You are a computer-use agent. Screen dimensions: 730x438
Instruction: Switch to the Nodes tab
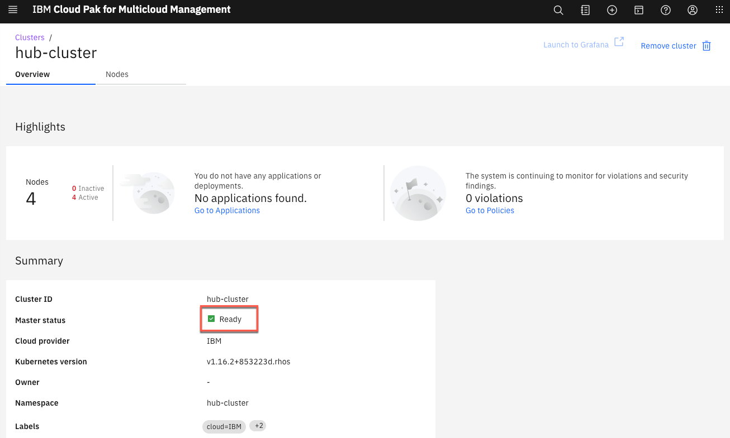[117, 74]
